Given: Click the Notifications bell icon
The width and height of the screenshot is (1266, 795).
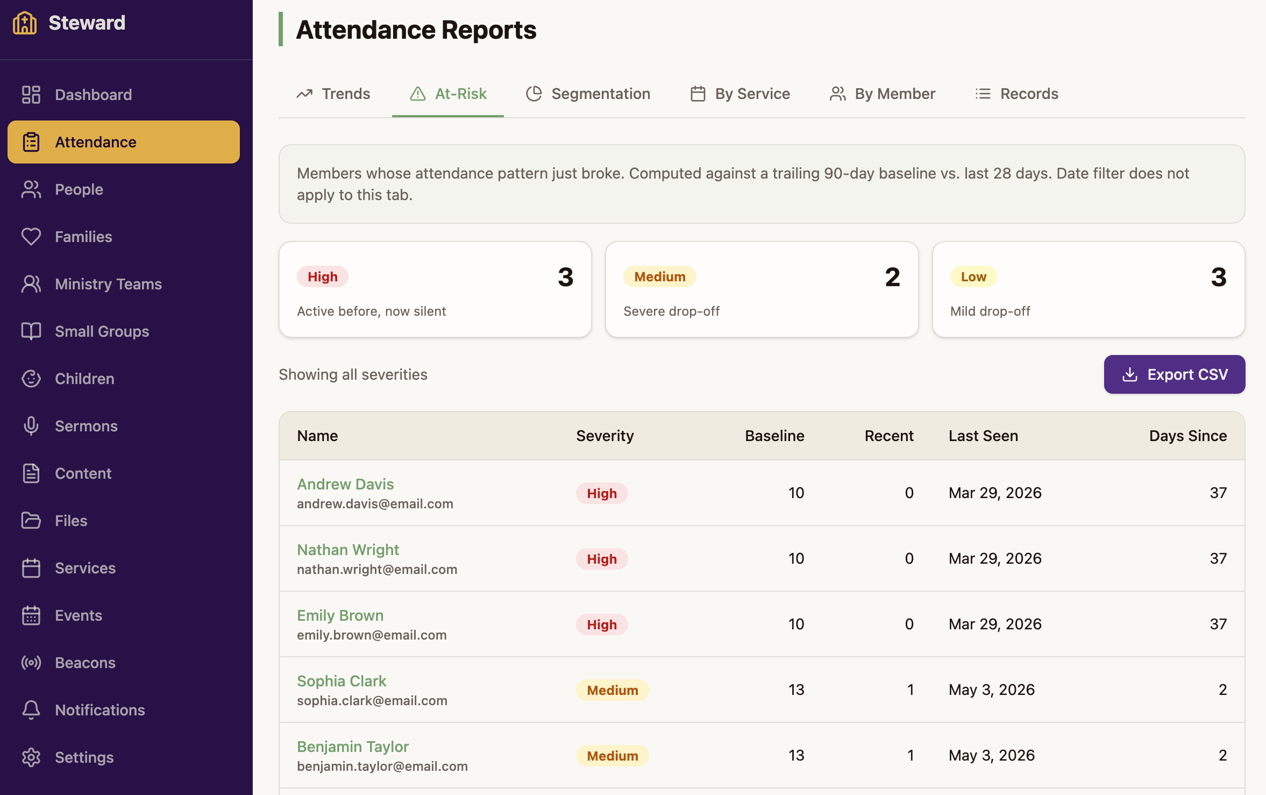Looking at the screenshot, I should click(31, 710).
